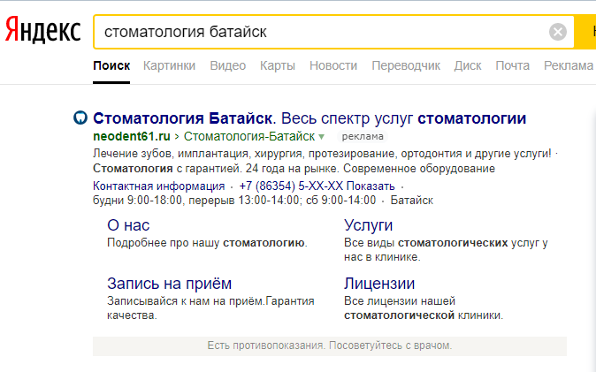The image size is (596, 372).
Task: Open the Реклама link in the navigation
Action: point(569,65)
